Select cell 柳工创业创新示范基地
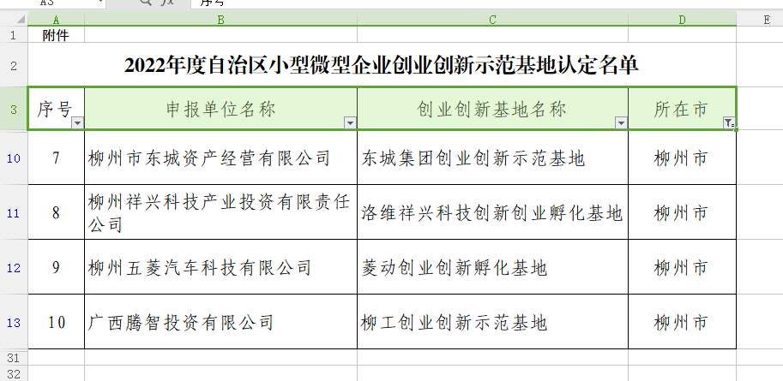 click(492, 323)
